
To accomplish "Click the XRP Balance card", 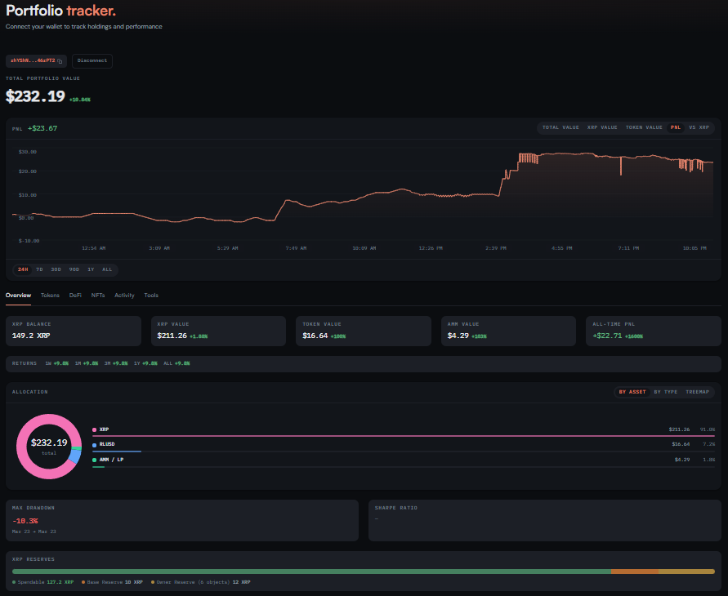I will 74,331.
